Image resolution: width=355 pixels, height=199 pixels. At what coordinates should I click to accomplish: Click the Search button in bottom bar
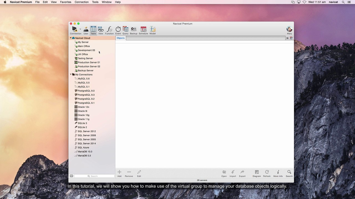click(x=289, y=173)
